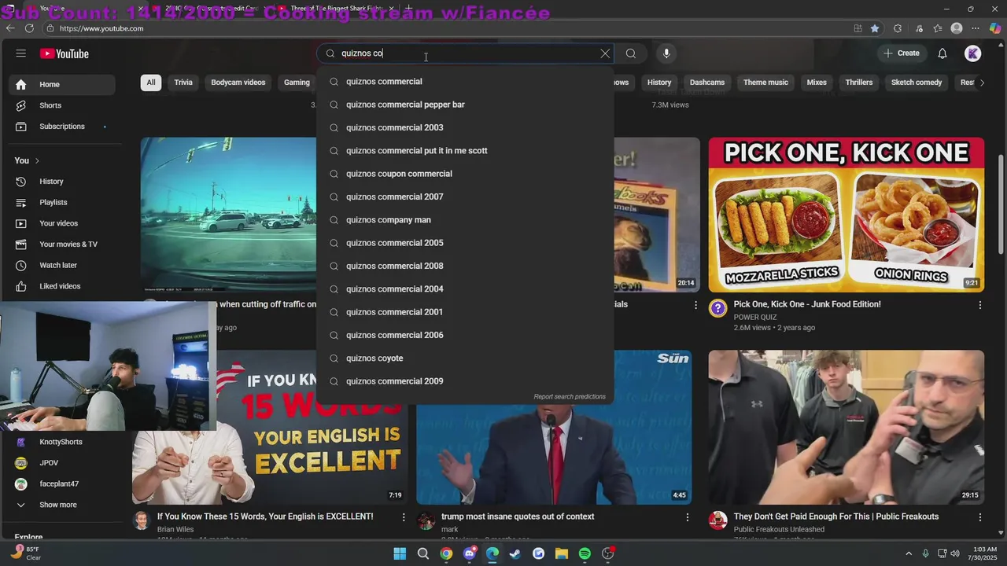The image size is (1007, 566).
Task: Select the Sketch comedy filter chip
Action: (x=917, y=83)
